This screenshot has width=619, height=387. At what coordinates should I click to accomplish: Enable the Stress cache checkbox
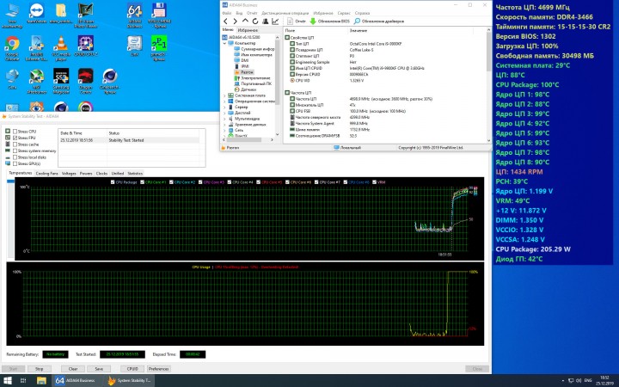coord(15,144)
